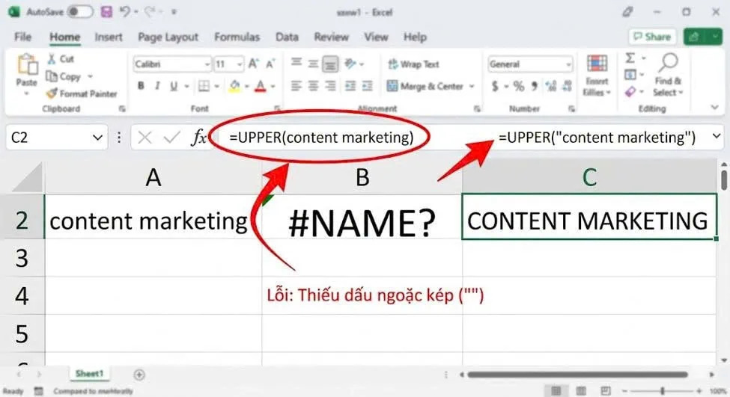Select column A header

[x=153, y=177]
